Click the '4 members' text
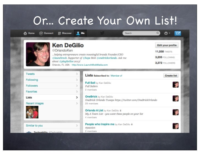 91,118
